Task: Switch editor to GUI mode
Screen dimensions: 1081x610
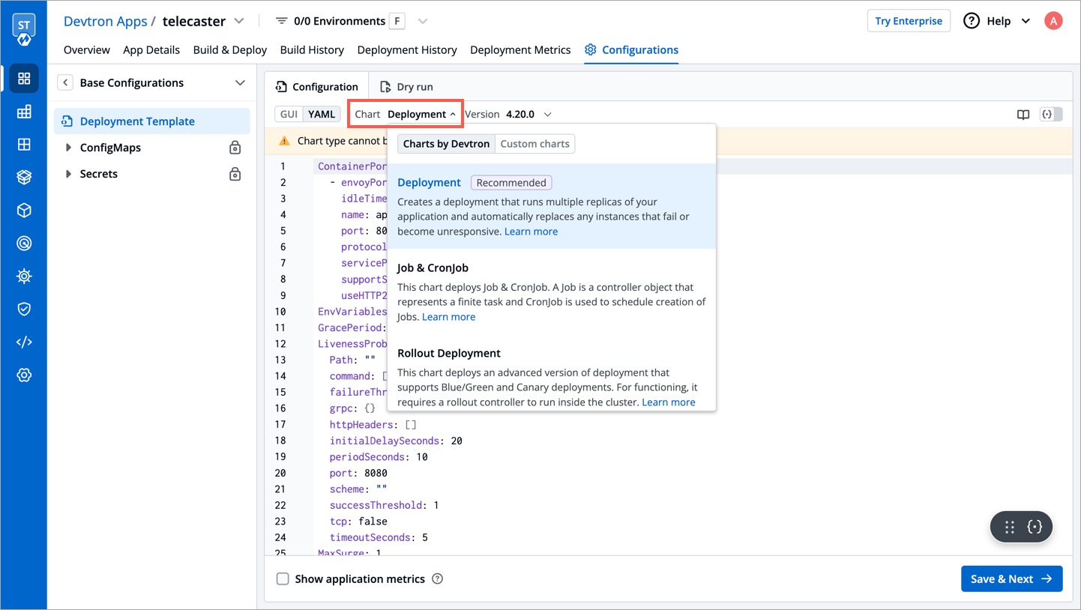Action: click(x=289, y=114)
